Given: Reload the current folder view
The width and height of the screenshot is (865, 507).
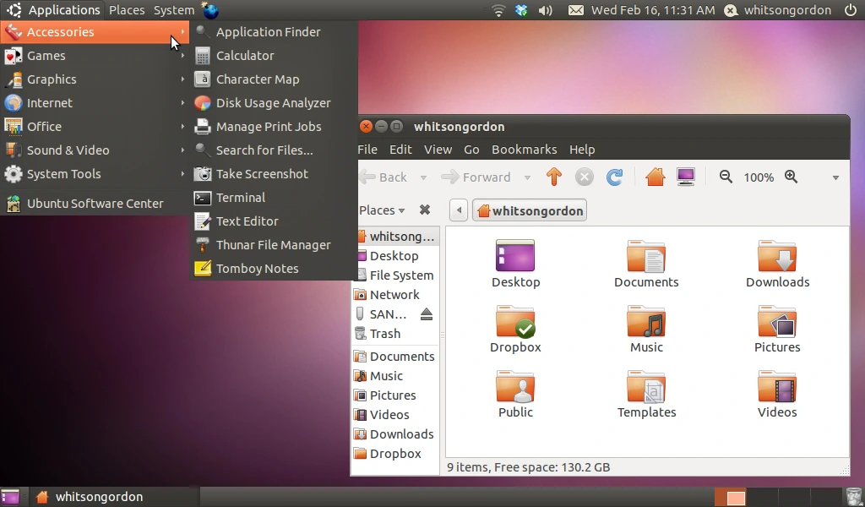Looking at the screenshot, I should pos(615,177).
